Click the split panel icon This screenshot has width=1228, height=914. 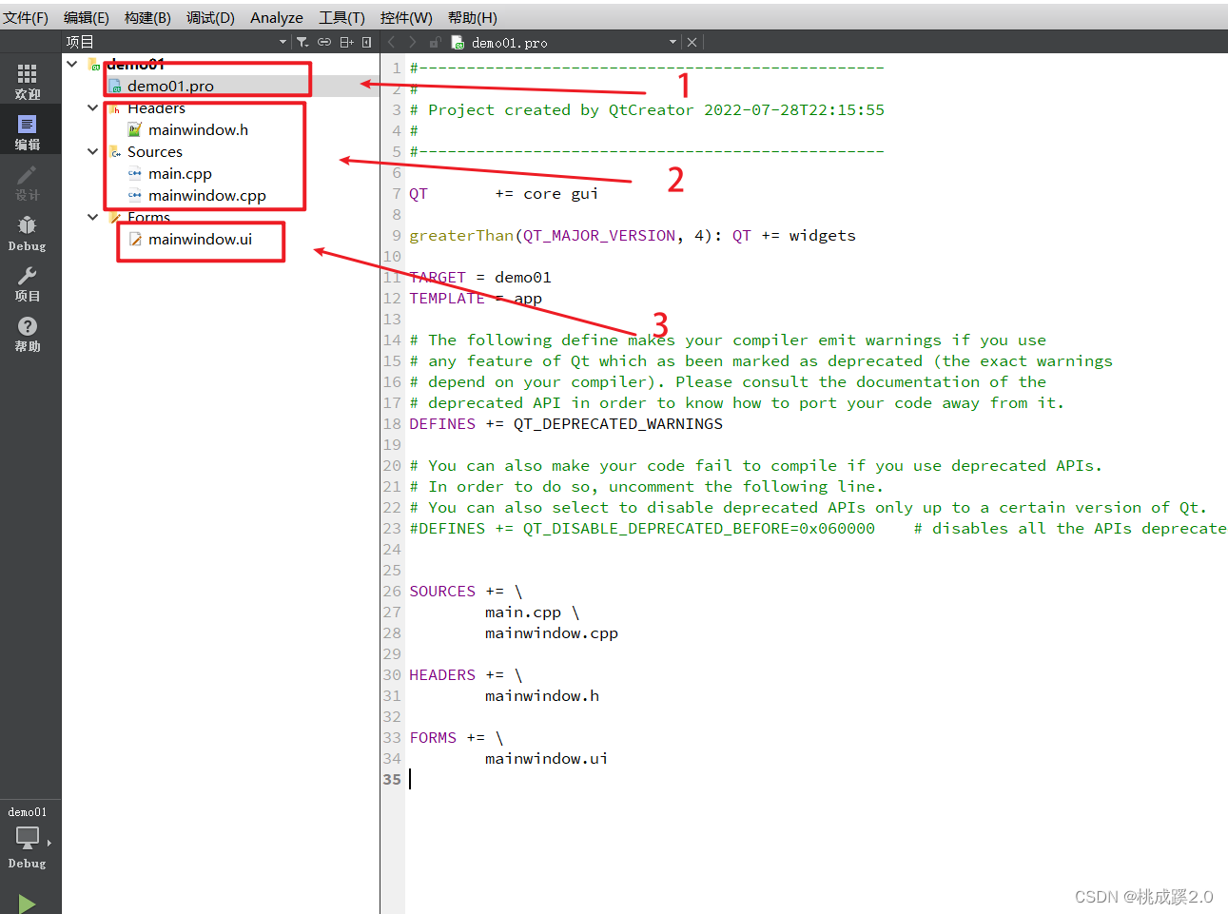[346, 42]
